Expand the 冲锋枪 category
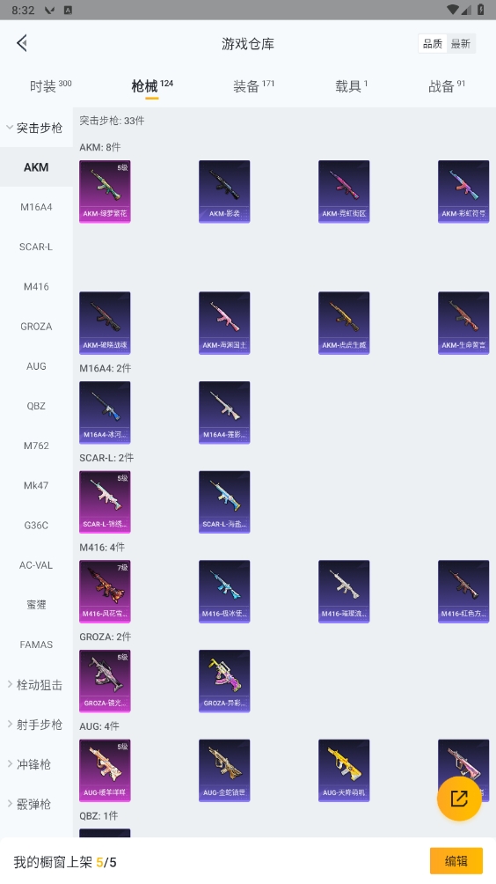This screenshot has width=496, height=884. [37, 764]
